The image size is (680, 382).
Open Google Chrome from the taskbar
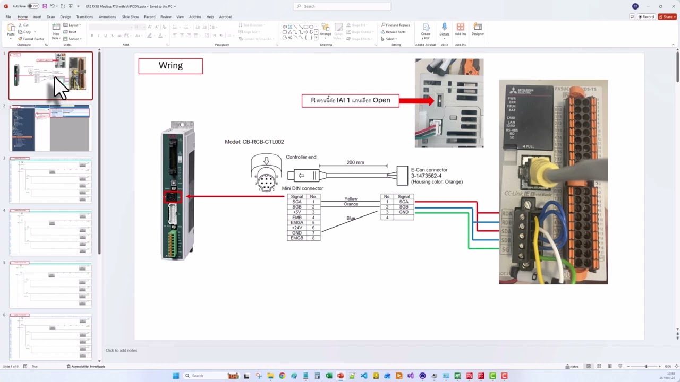tap(282, 376)
